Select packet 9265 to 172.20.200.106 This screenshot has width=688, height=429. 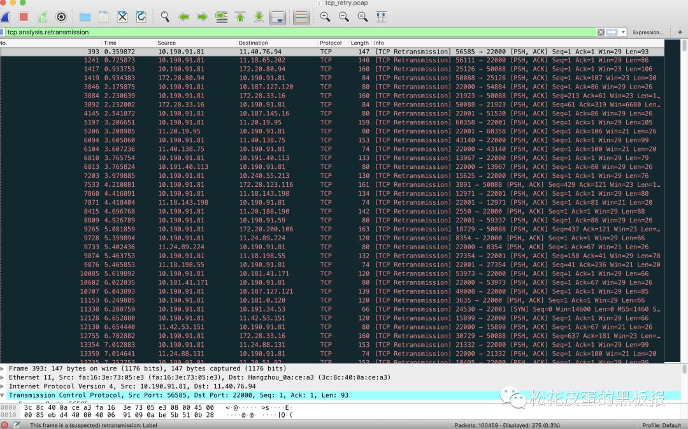(332, 229)
